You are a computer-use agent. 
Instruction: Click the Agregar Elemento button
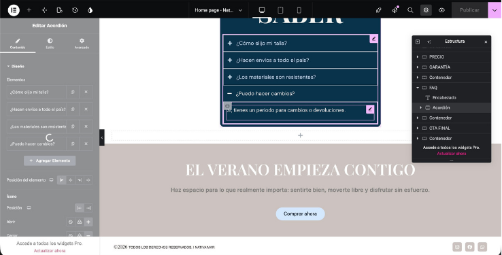pyautogui.click(x=50, y=160)
